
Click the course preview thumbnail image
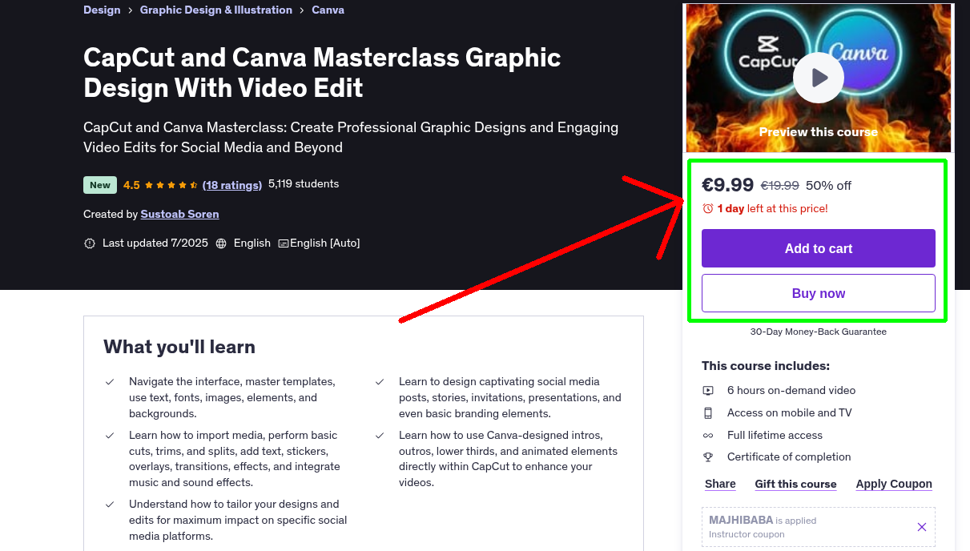click(819, 78)
